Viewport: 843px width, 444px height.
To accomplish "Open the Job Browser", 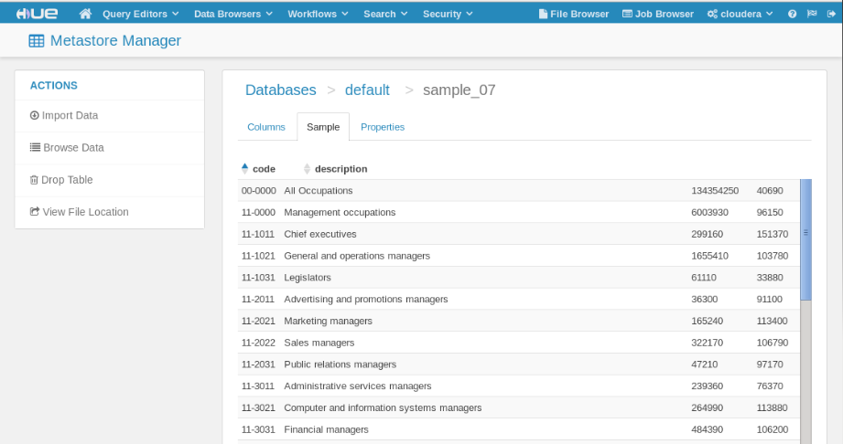I will [x=658, y=14].
